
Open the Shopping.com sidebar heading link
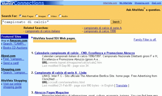[x=11, y=69]
